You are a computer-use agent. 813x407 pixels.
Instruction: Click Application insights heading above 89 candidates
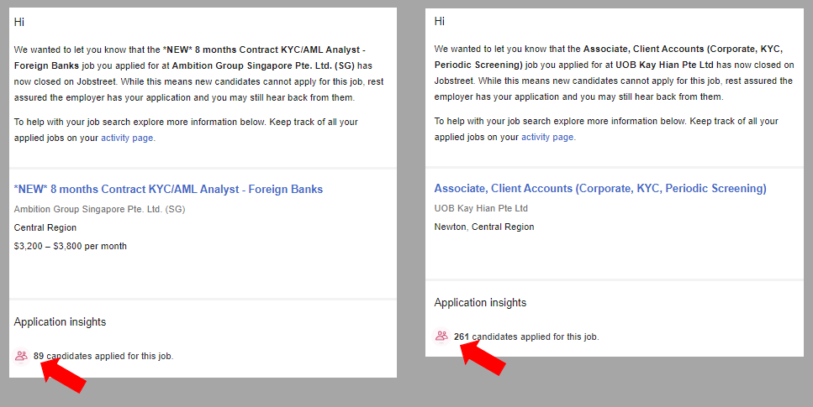(61, 322)
